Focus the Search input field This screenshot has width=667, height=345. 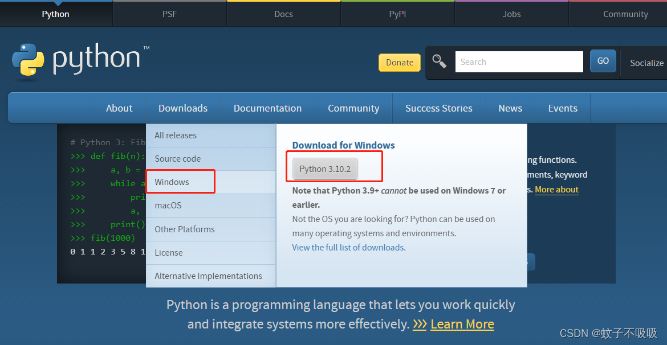click(x=519, y=62)
